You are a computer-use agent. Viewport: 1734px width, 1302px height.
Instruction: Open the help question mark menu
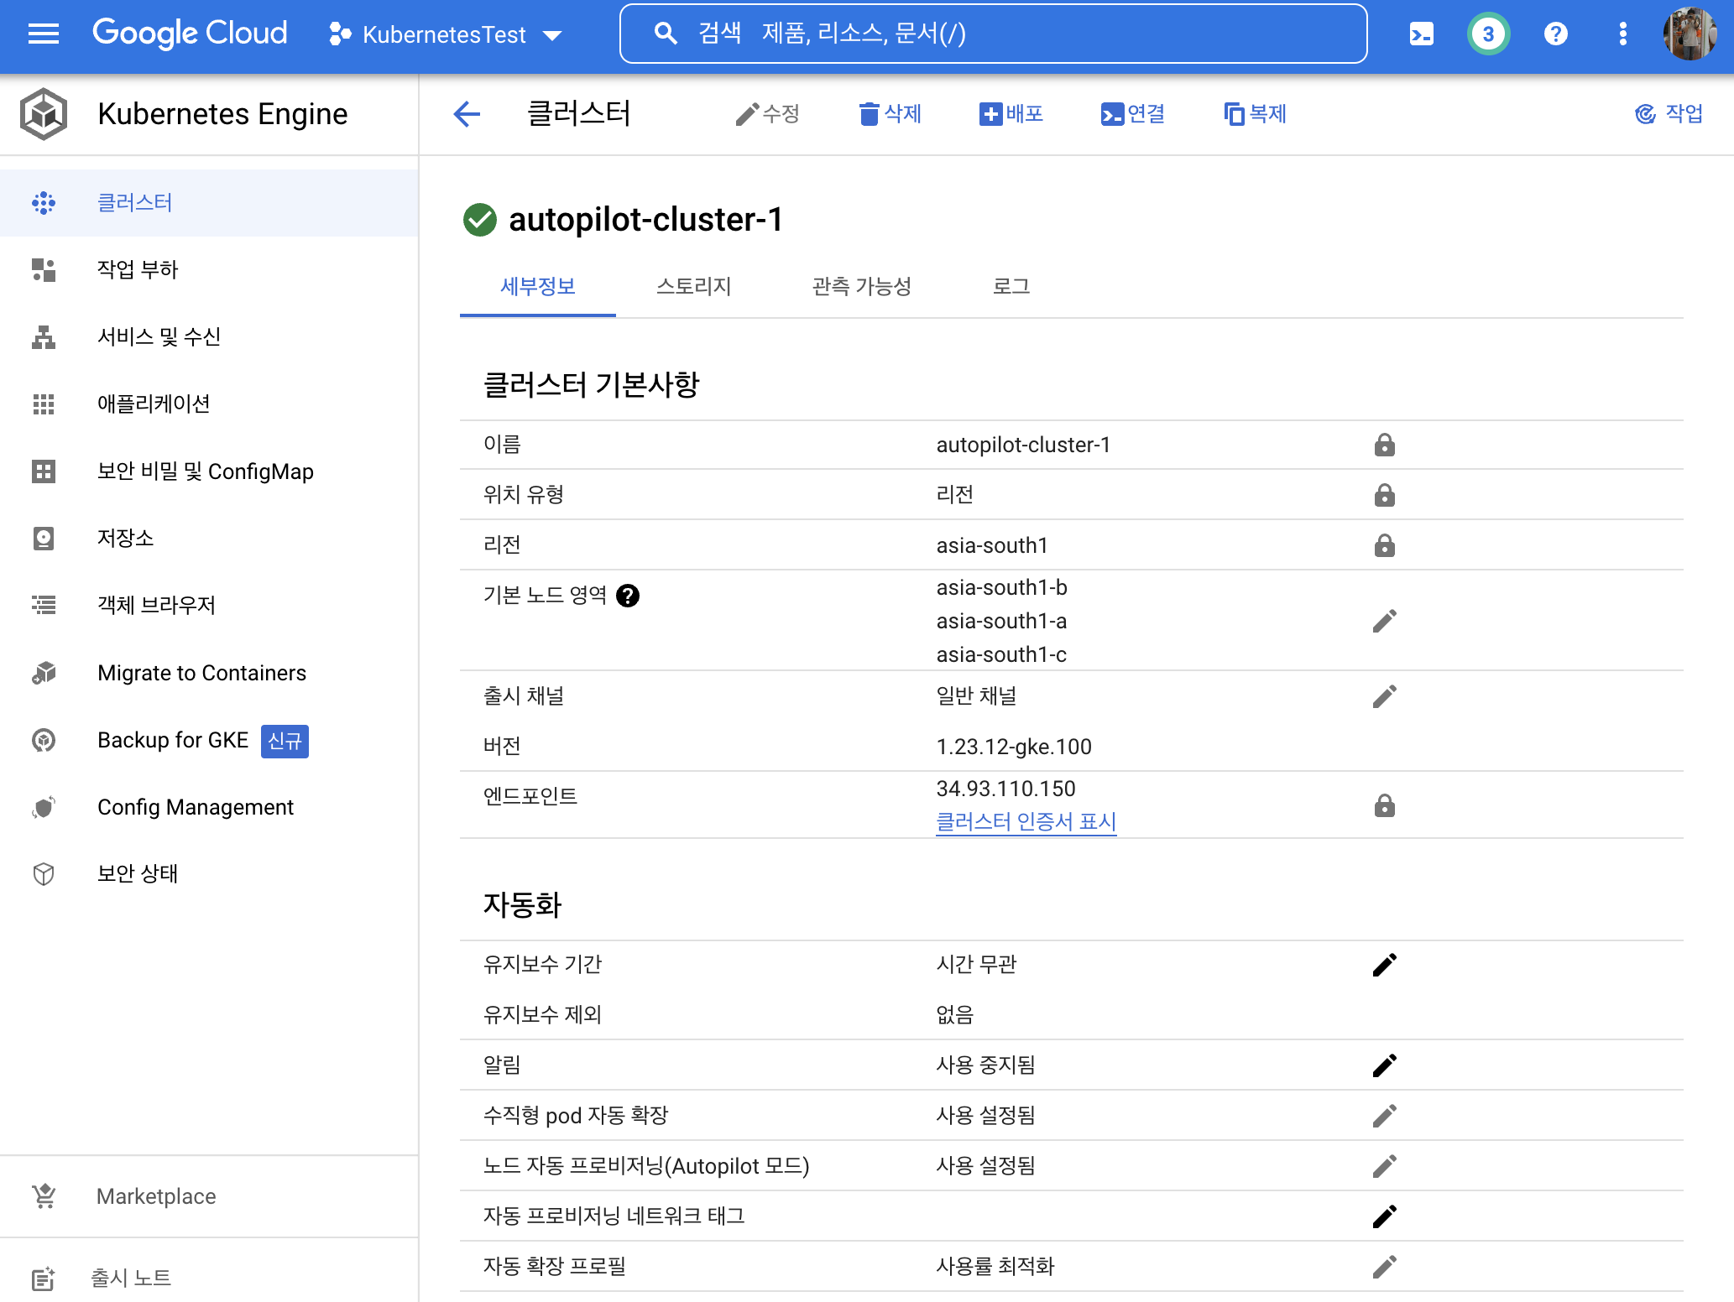[x=1555, y=34]
